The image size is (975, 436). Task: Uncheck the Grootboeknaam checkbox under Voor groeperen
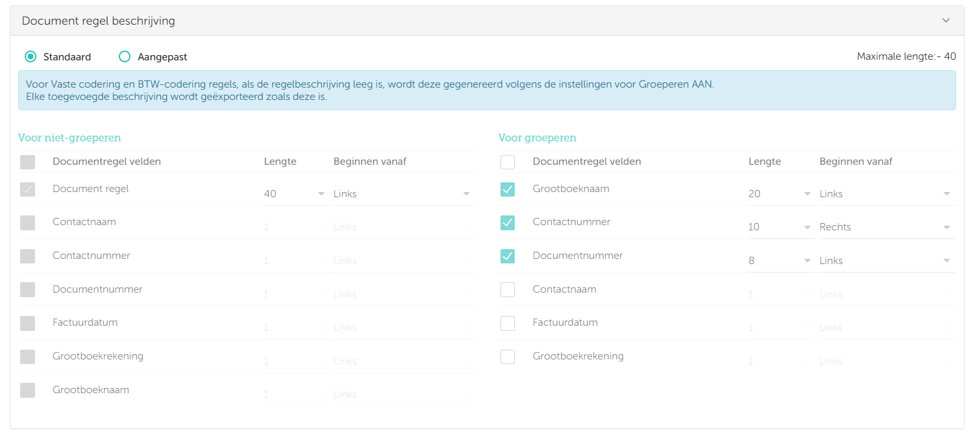click(x=508, y=189)
